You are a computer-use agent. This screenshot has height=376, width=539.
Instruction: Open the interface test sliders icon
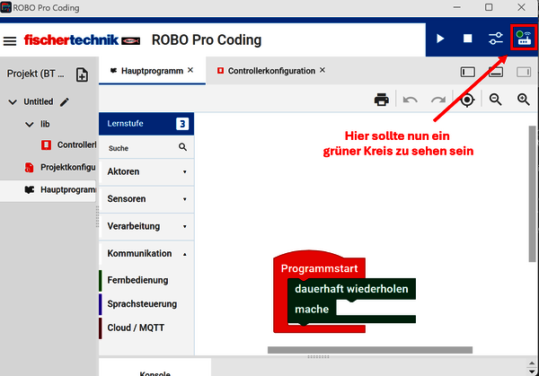(x=496, y=38)
